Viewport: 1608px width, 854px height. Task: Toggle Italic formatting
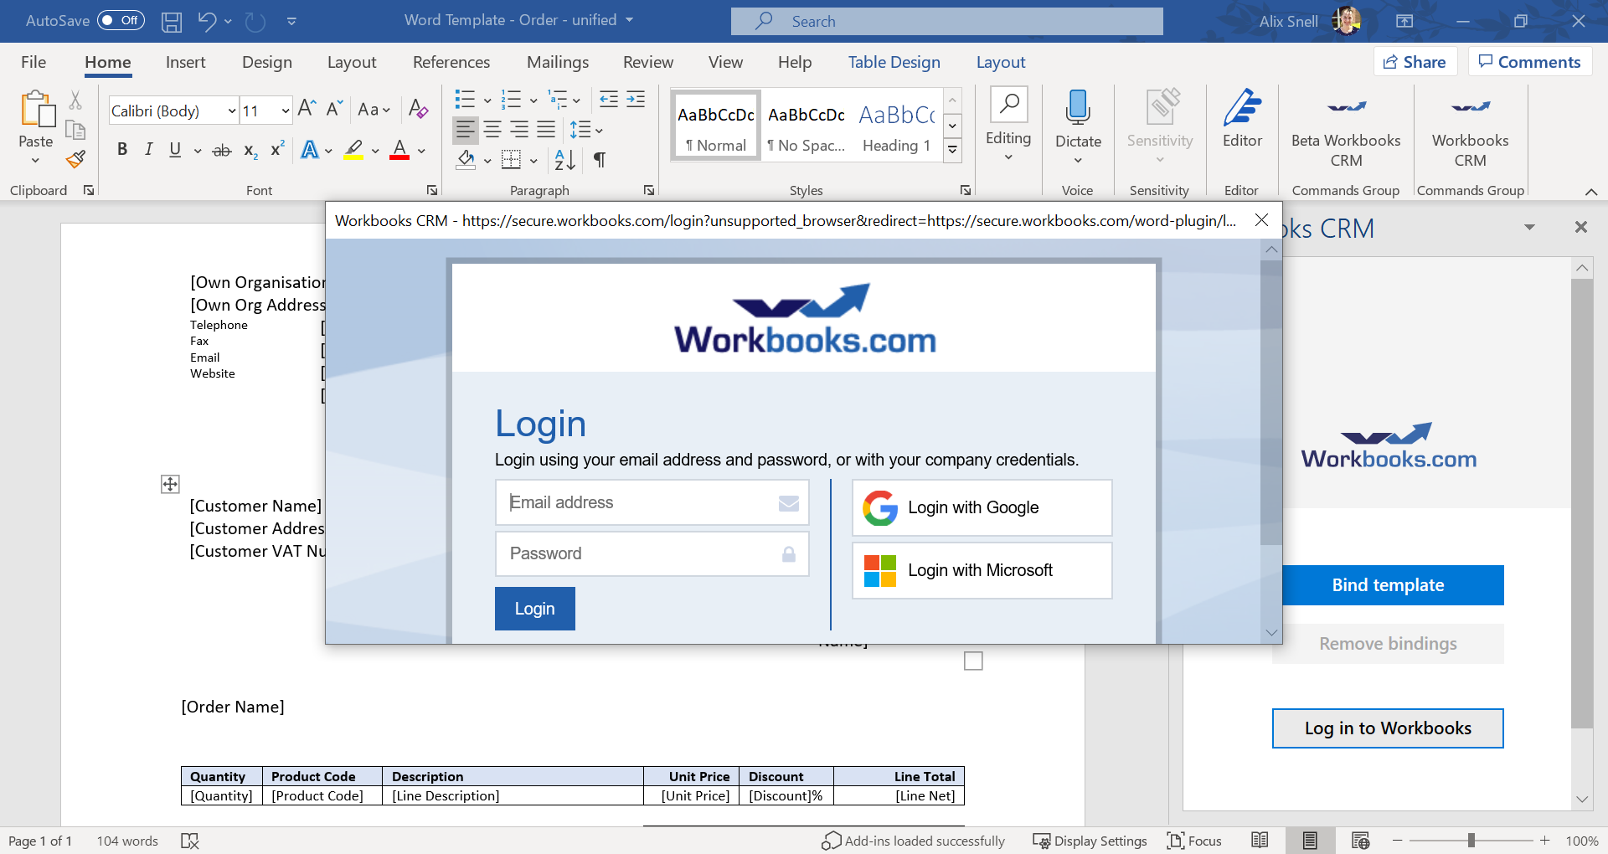[x=148, y=150]
